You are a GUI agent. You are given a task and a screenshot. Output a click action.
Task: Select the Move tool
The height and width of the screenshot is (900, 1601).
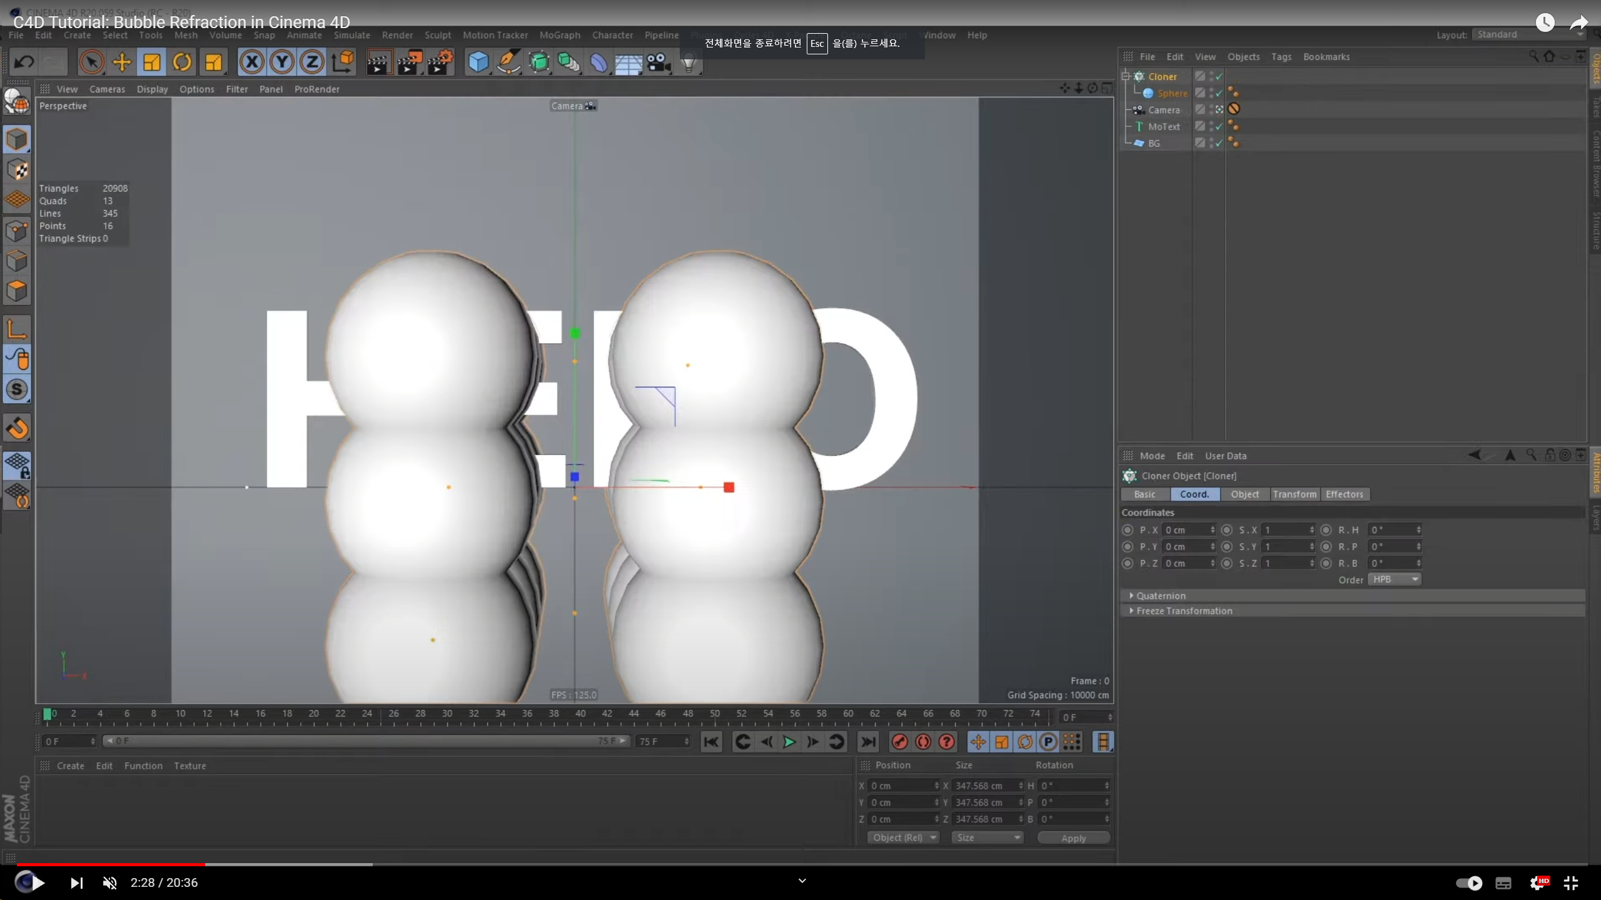point(122,62)
